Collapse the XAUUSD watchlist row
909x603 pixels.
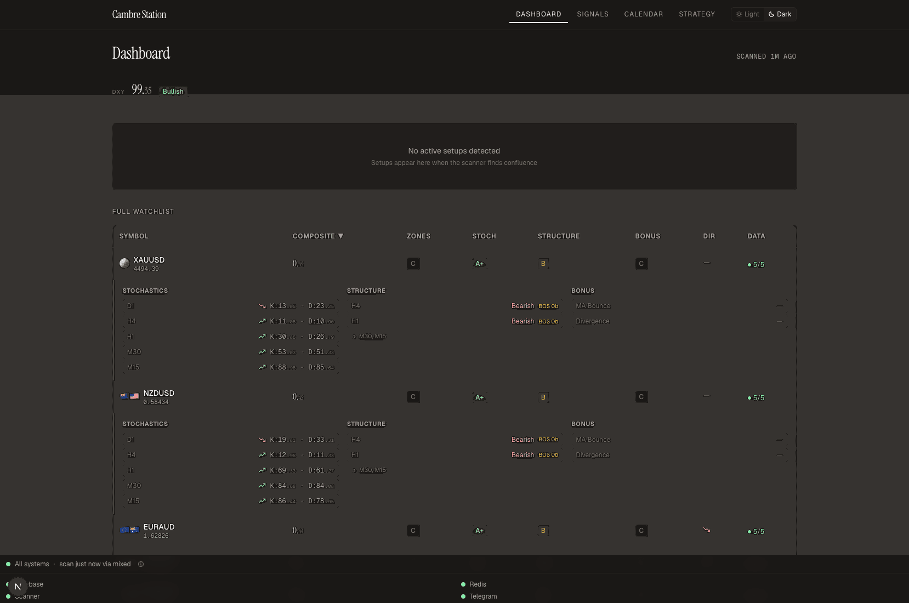point(455,264)
